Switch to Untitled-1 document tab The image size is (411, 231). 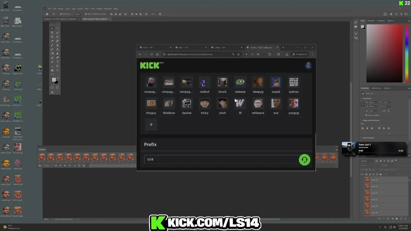pyautogui.click(x=60, y=19)
